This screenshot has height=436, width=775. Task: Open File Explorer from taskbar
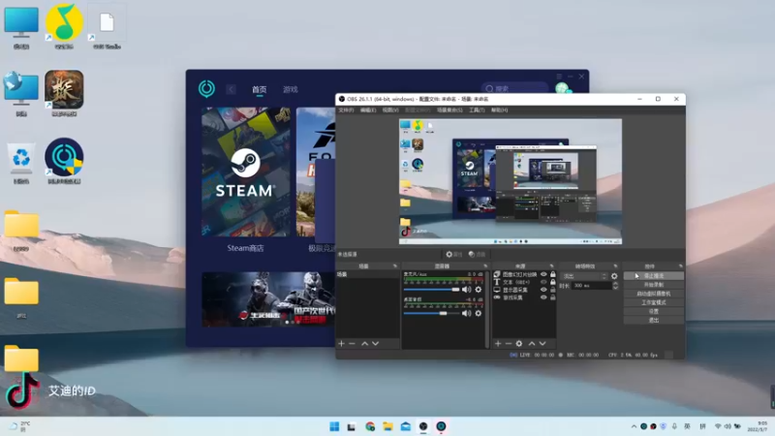tap(387, 426)
